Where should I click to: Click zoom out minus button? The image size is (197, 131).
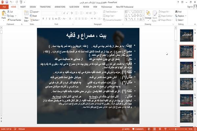169,129
